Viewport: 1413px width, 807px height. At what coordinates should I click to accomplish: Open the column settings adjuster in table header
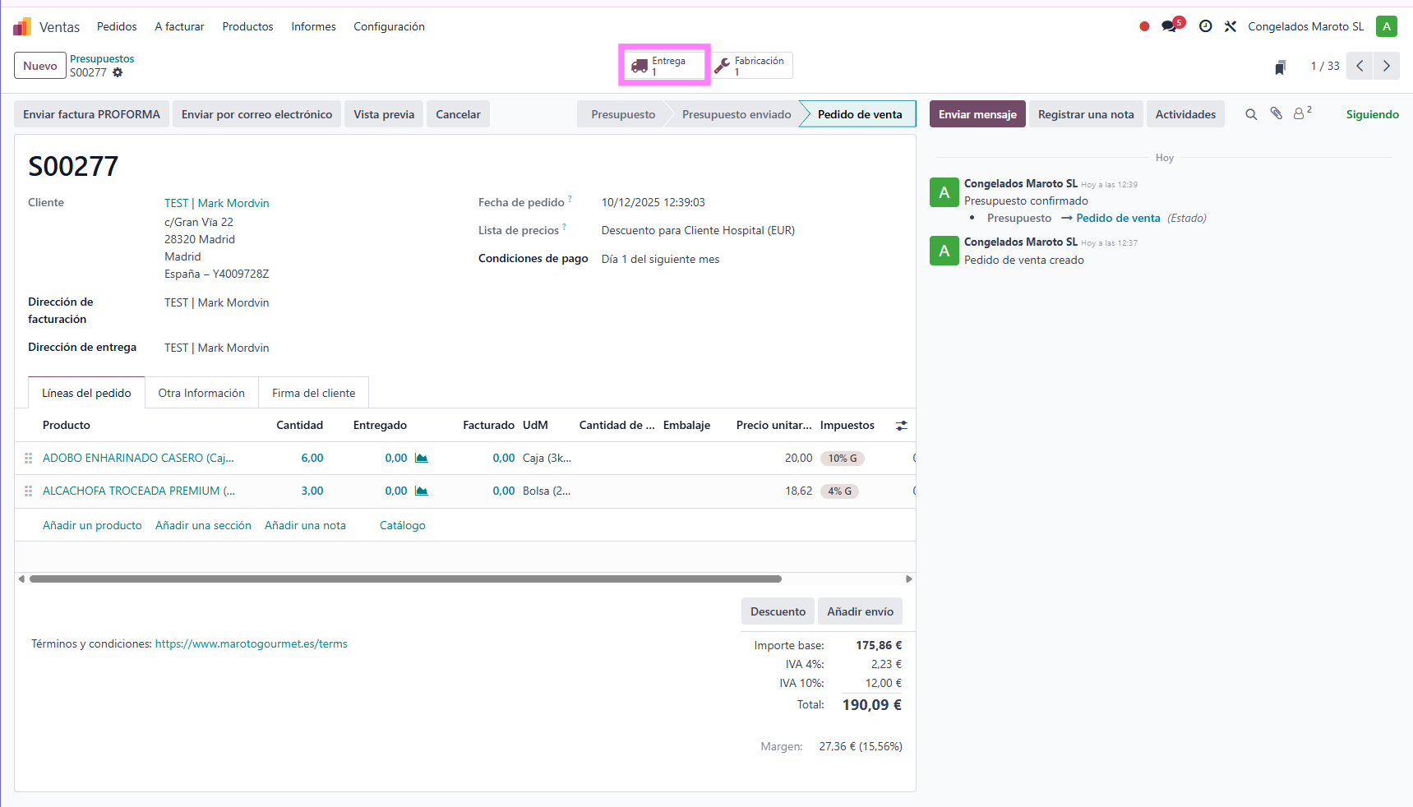pos(901,426)
